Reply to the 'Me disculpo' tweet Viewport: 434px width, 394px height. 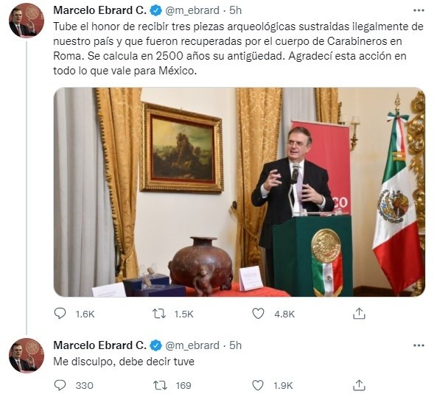pos(60,385)
